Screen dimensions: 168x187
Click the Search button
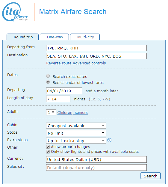coord(151,176)
